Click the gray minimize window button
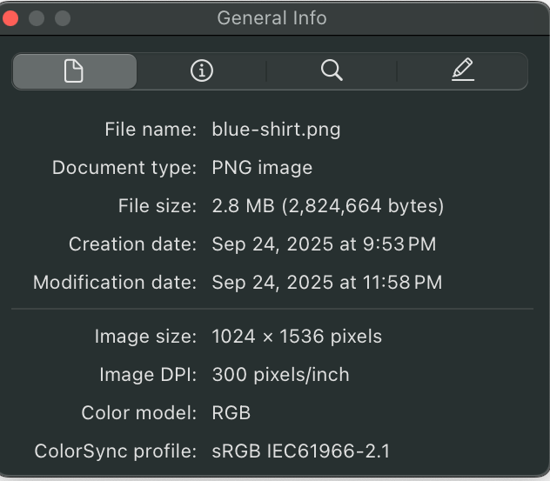 pos(37,17)
